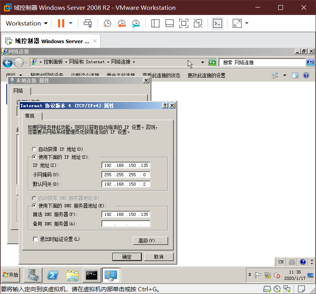Expand the power options arrow
The width and height of the screenshot is (316, 294).
click(71, 23)
